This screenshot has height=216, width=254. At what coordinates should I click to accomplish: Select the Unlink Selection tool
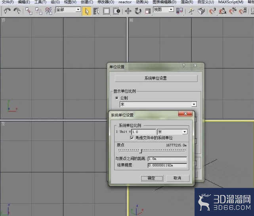click(x=39, y=11)
